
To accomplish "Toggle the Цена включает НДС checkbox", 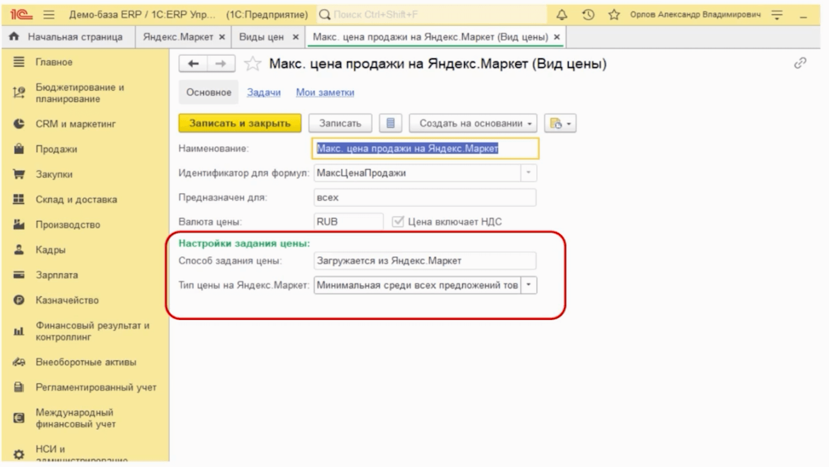I will click(x=398, y=221).
